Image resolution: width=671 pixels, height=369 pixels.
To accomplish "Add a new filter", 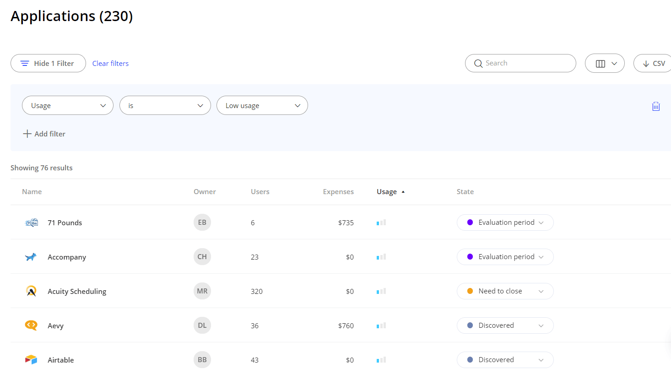I will pyautogui.click(x=44, y=134).
